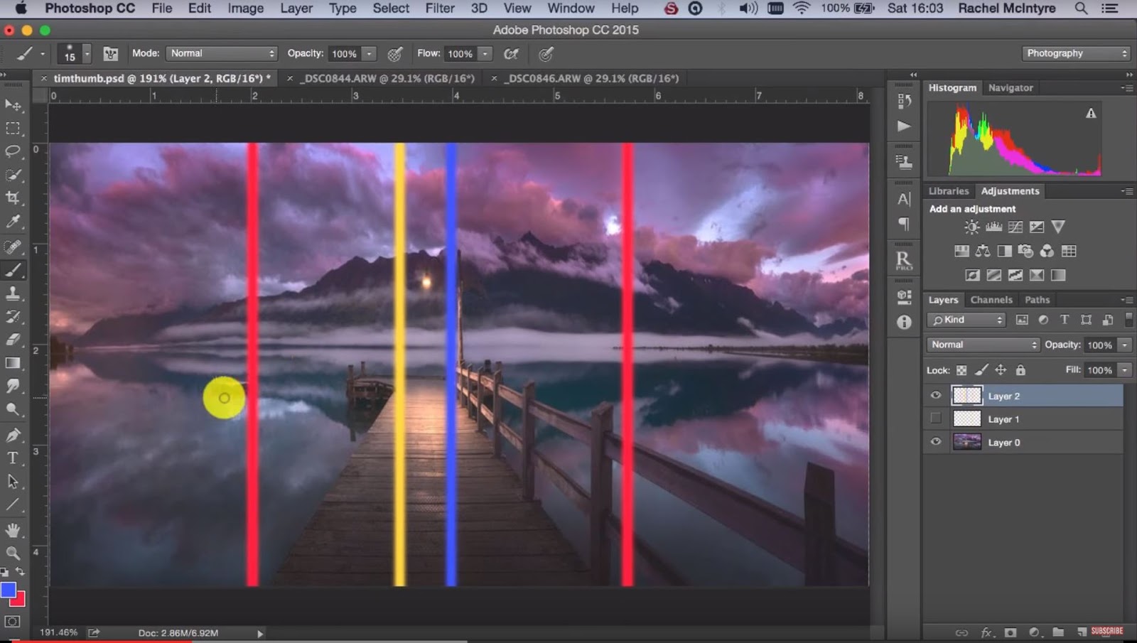Screen dimensions: 1137x643
Task: Hide the Layer 2 layer
Action: 936,395
